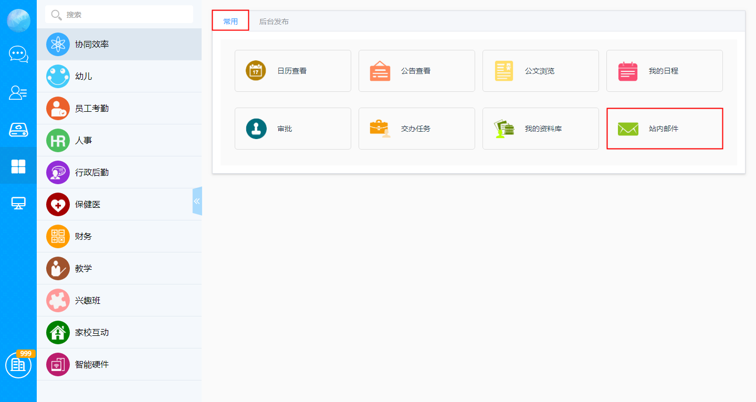Switch to the 后台发布 tab

(274, 22)
